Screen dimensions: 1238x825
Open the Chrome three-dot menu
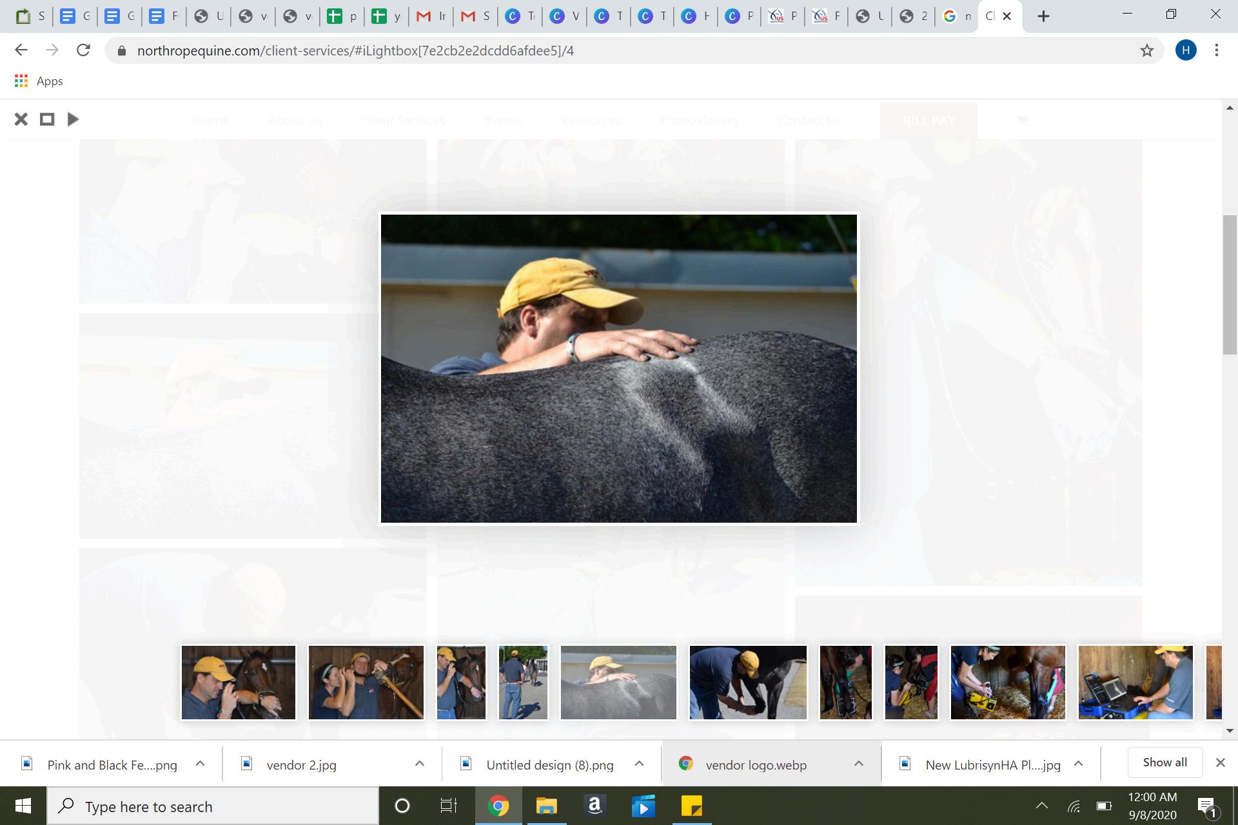(x=1216, y=50)
